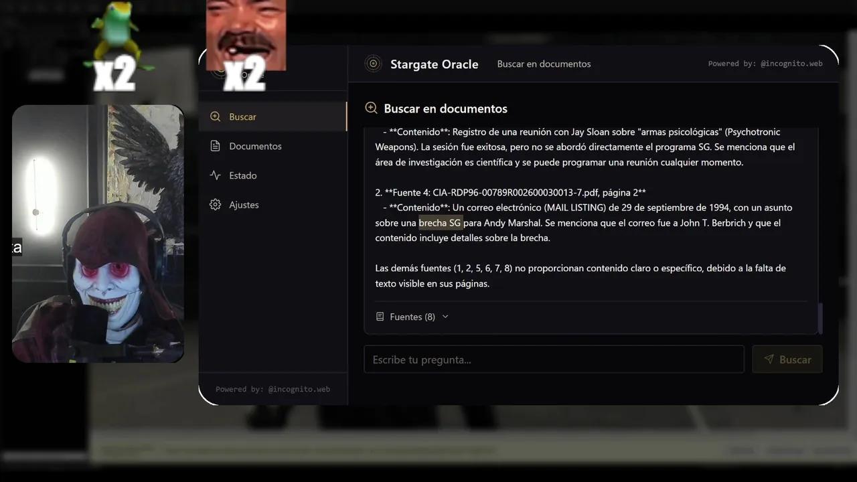Click the Stargate Oracle circular logo in header
The width and height of the screenshot is (857, 482).
click(x=373, y=64)
